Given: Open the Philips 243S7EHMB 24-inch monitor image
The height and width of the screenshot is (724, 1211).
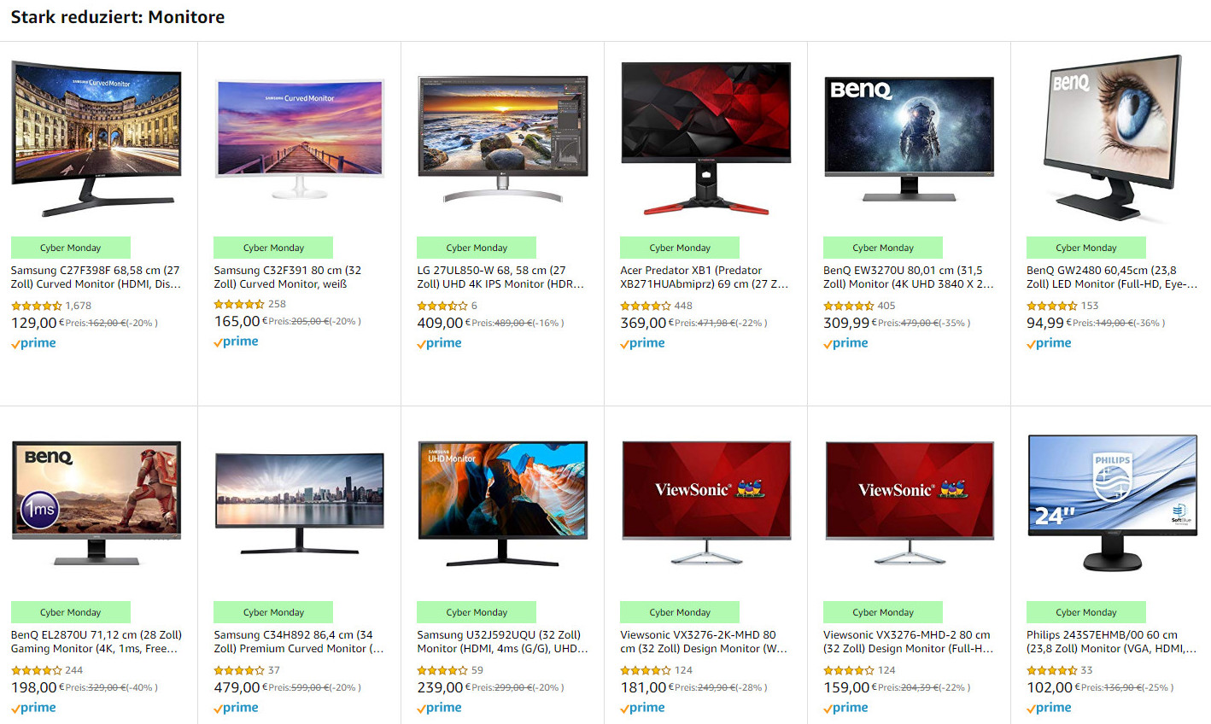Looking at the screenshot, I should [x=1113, y=503].
